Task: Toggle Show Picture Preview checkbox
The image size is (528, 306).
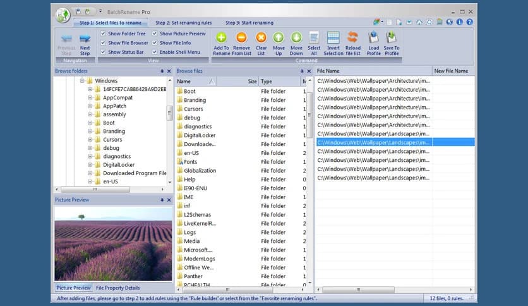Action: pyautogui.click(x=155, y=34)
